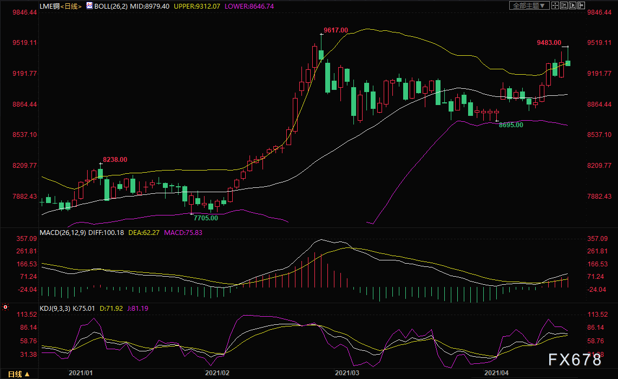
Task: Click the 2021/02 date on the time axis
Action: 217,373
